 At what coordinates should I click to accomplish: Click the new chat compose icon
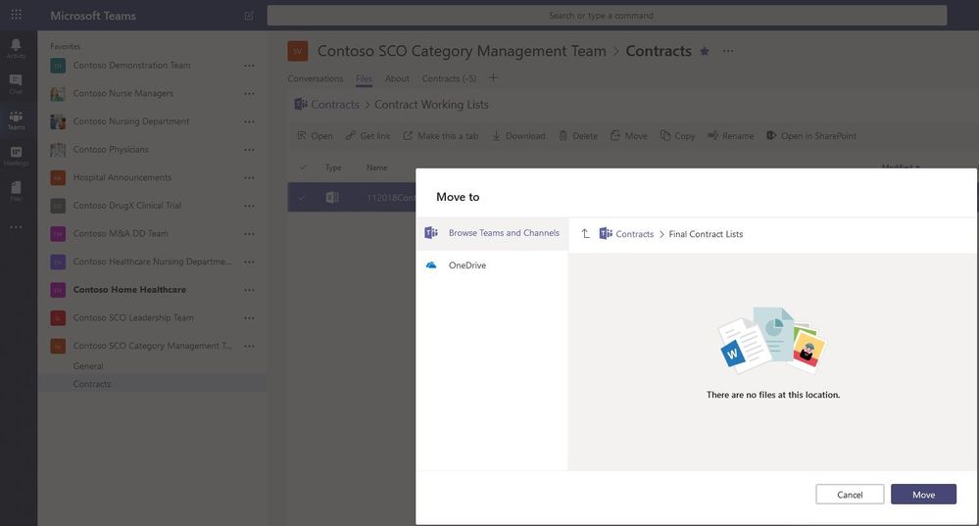249,16
